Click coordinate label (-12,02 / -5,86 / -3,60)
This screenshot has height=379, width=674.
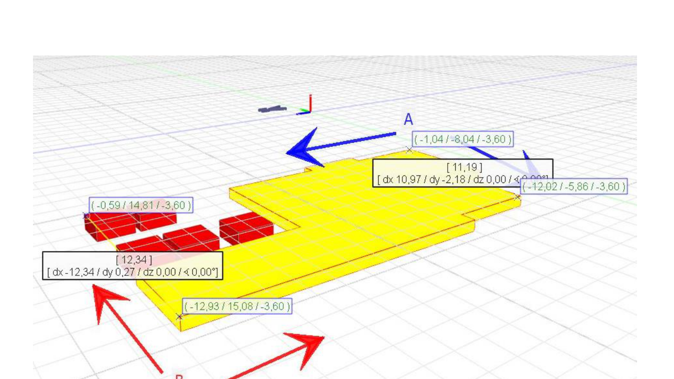tap(574, 187)
